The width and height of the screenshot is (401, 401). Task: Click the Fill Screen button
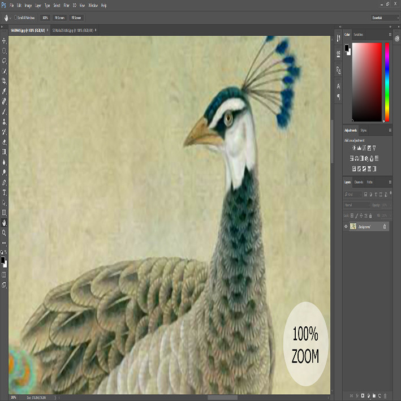pyautogui.click(x=76, y=18)
